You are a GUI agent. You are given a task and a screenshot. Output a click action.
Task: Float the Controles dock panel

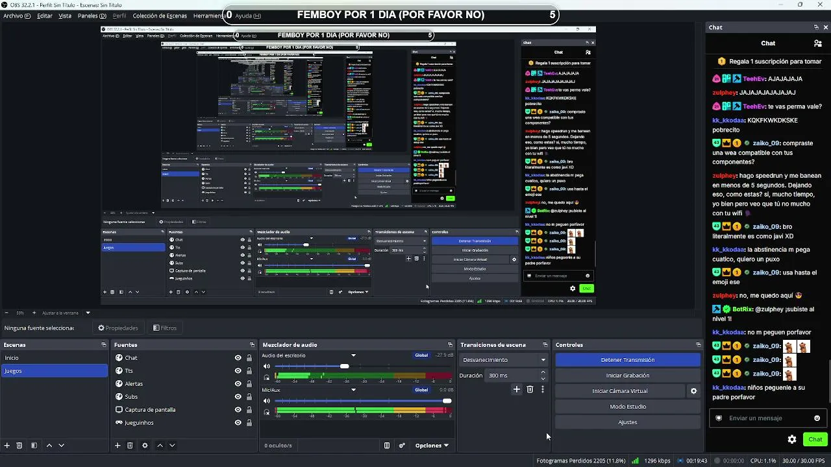[699, 345]
